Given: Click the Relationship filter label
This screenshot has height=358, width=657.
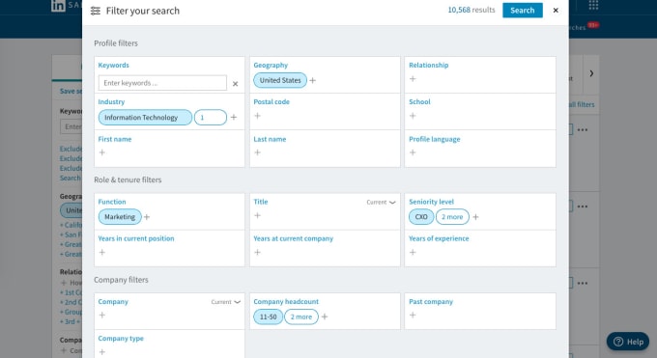Looking at the screenshot, I should pyautogui.click(x=429, y=66).
